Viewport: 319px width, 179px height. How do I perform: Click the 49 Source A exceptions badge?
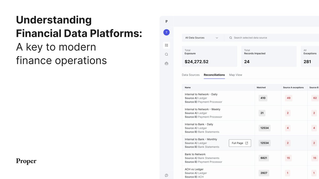(288, 98)
